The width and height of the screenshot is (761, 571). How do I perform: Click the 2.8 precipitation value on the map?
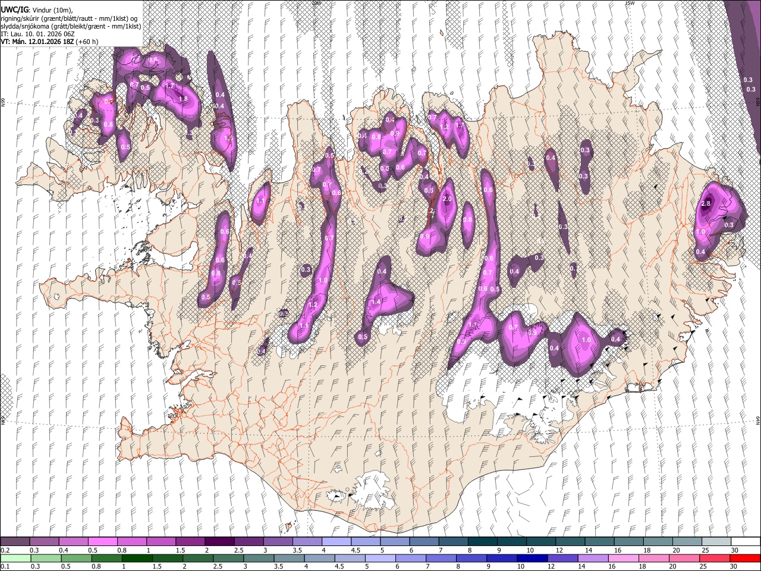coord(706,204)
